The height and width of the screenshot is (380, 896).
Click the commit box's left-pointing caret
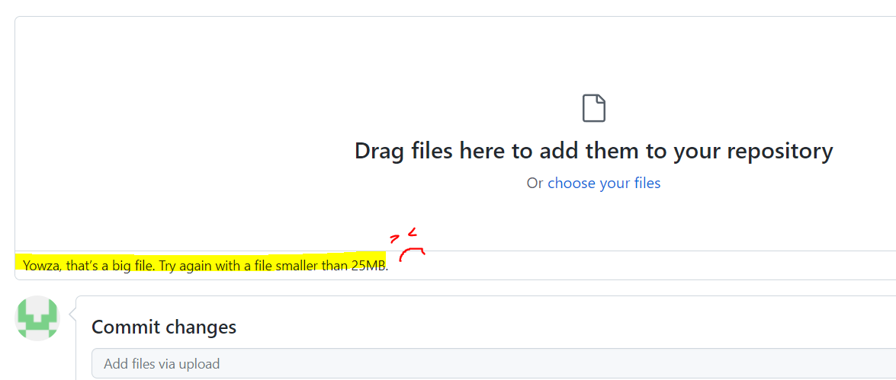tap(72, 314)
